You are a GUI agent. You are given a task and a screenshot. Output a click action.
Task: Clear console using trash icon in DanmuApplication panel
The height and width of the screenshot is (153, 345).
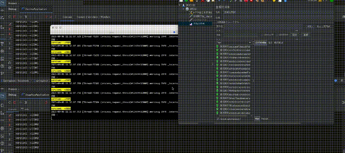coord(10,68)
